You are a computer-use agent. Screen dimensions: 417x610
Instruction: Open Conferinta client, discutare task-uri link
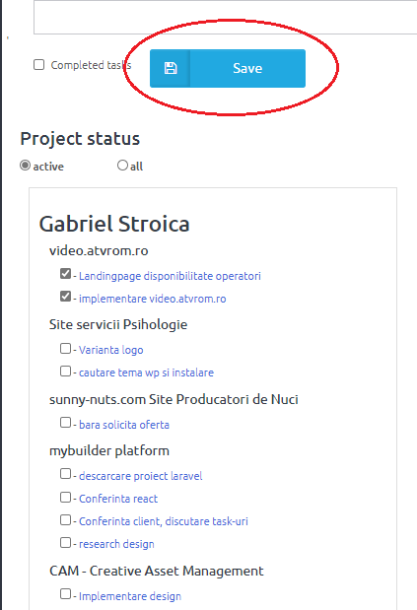click(x=164, y=521)
